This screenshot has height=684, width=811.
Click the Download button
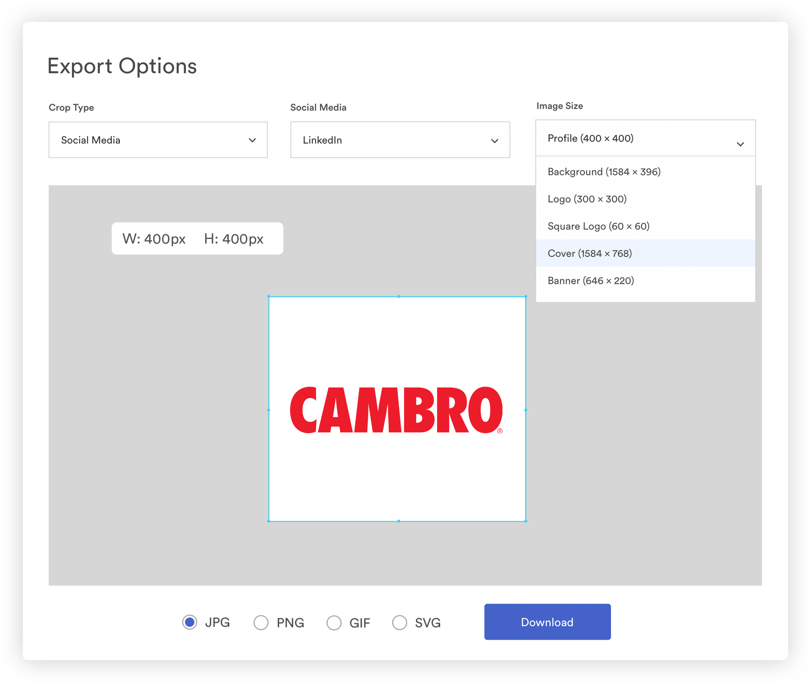pyautogui.click(x=547, y=622)
